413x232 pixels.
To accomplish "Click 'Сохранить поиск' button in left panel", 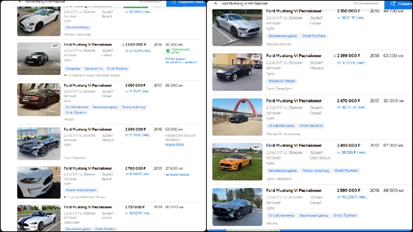I will click(186, 2).
